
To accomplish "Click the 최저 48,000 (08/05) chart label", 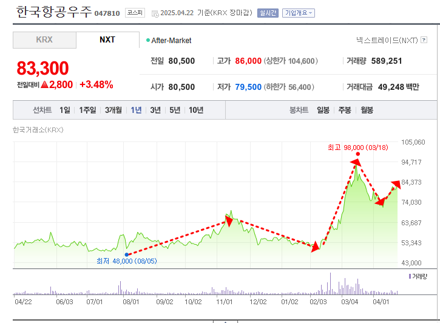I will coord(127,261).
